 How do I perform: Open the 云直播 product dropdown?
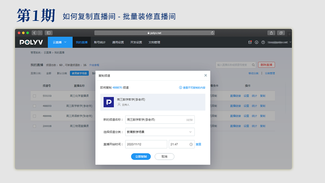(x=60, y=42)
